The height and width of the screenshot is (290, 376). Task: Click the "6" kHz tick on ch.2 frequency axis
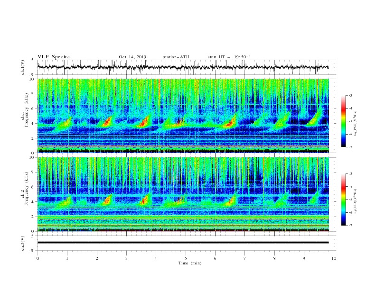34,187
